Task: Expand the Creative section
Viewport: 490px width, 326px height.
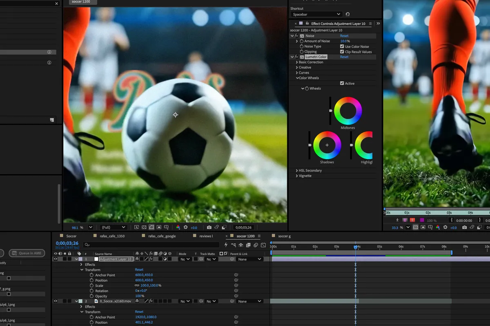Action: click(297, 68)
